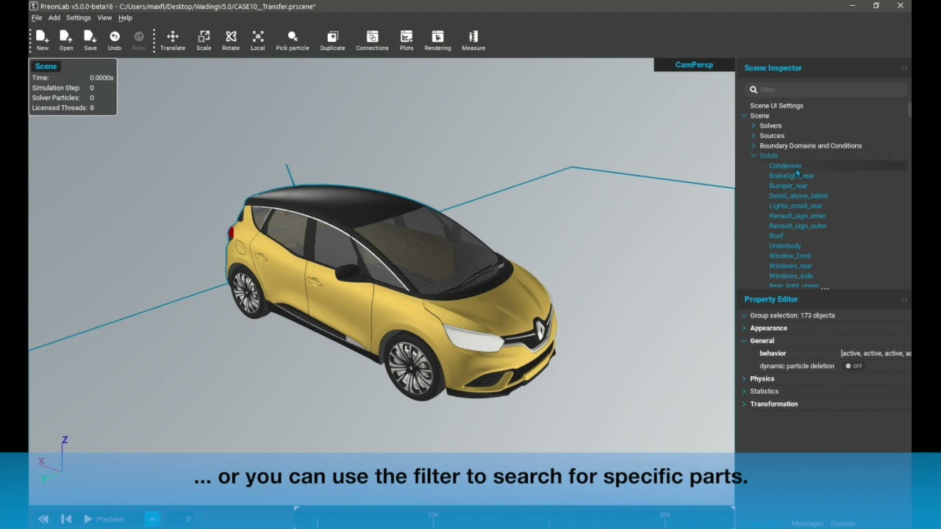This screenshot has height=529, width=941.
Task: Toggle Local transform mode
Action: coord(257,40)
